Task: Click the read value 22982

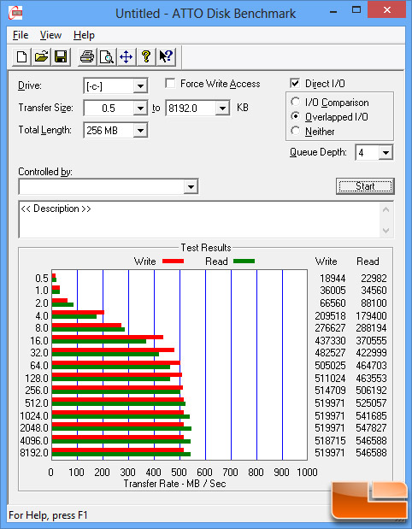Action: click(374, 279)
